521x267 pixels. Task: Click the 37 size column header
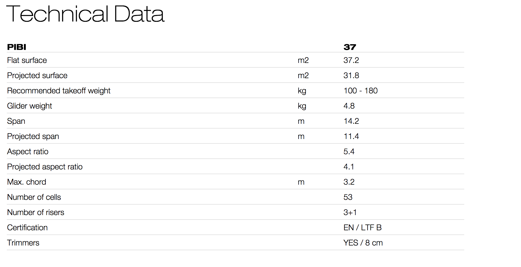tap(350, 47)
